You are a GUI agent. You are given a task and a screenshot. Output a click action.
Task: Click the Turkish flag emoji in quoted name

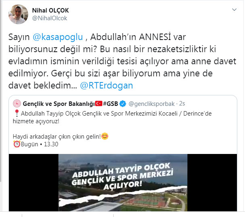tap(99, 103)
